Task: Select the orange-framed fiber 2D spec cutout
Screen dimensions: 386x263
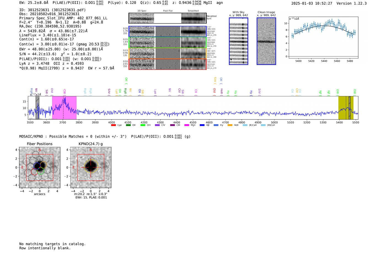Action: click(142, 53)
